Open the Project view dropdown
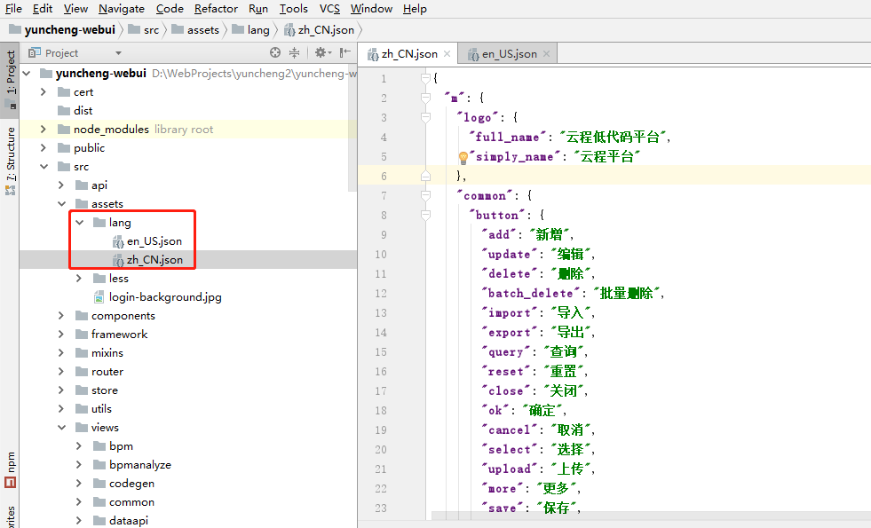Viewport: 871px width, 528px height. [118, 53]
